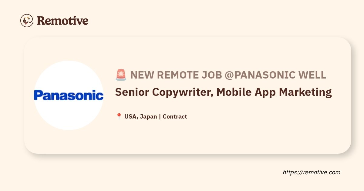
Task: Click the pipe separator before Contract
Action: coord(160,116)
